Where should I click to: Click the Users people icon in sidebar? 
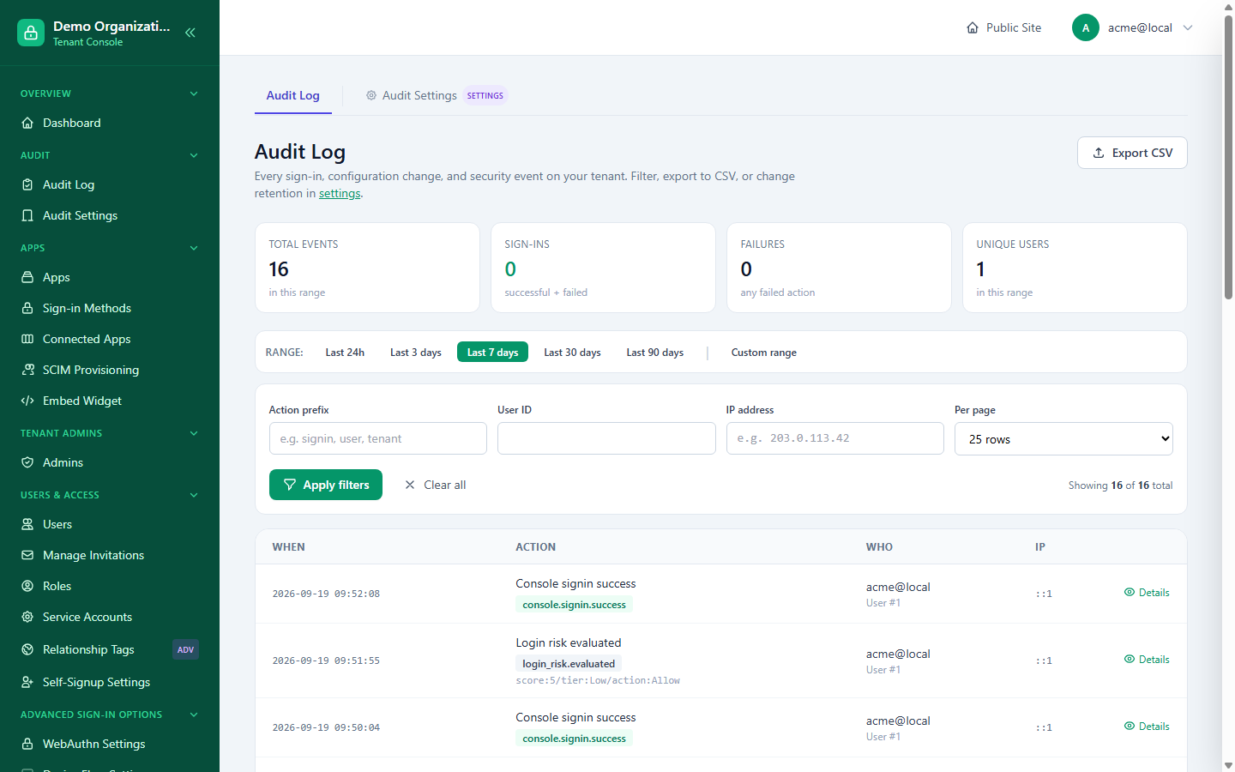(27, 524)
